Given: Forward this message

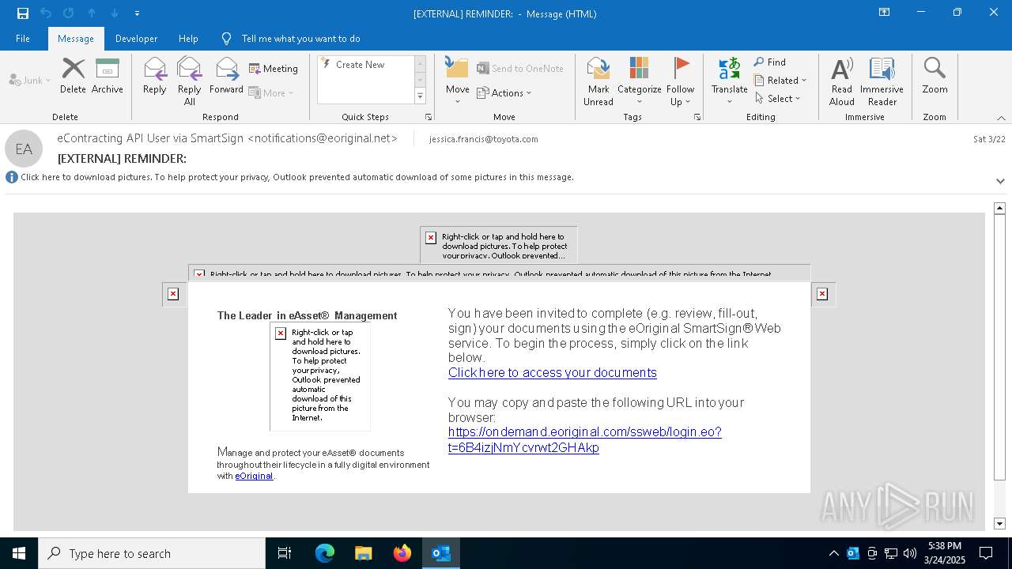Looking at the screenshot, I should (x=226, y=76).
